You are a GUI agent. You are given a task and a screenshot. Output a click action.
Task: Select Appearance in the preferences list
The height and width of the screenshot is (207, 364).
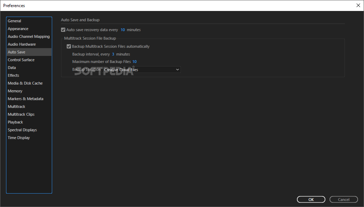(29, 29)
